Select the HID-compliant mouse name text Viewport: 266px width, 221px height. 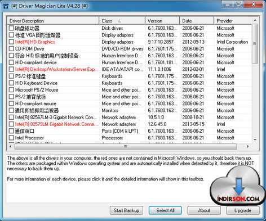point(36,103)
